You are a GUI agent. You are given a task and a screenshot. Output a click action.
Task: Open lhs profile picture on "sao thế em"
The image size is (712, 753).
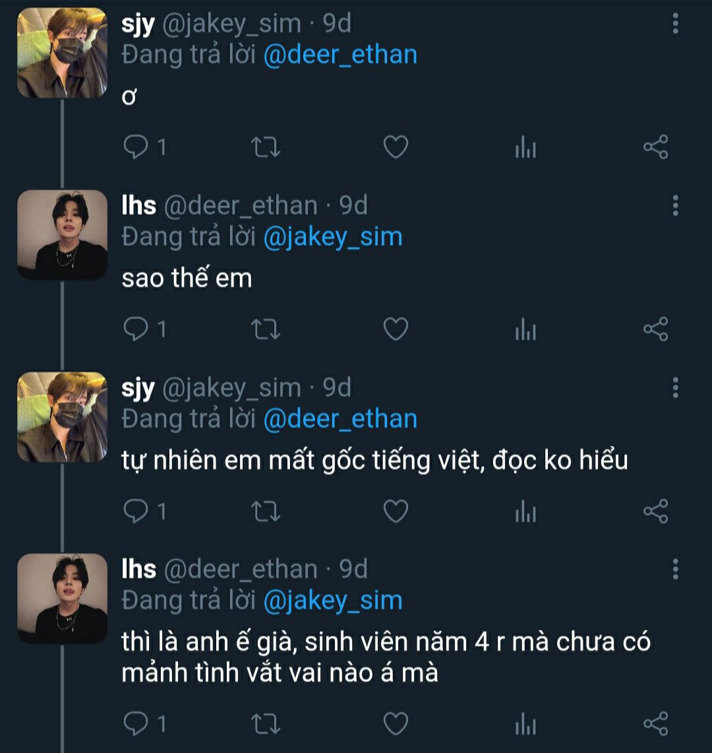[x=62, y=235]
